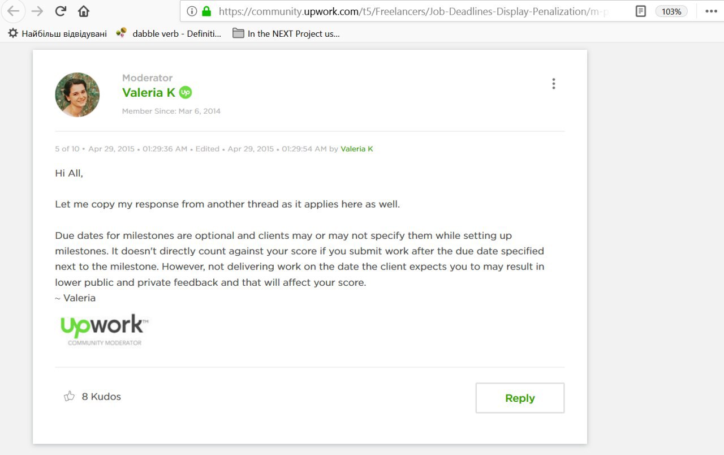This screenshot has width=724, height=455.
Task: Open the post options kebab menu
Action: coord(553,84)
